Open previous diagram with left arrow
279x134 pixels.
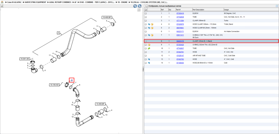(135, 6)
